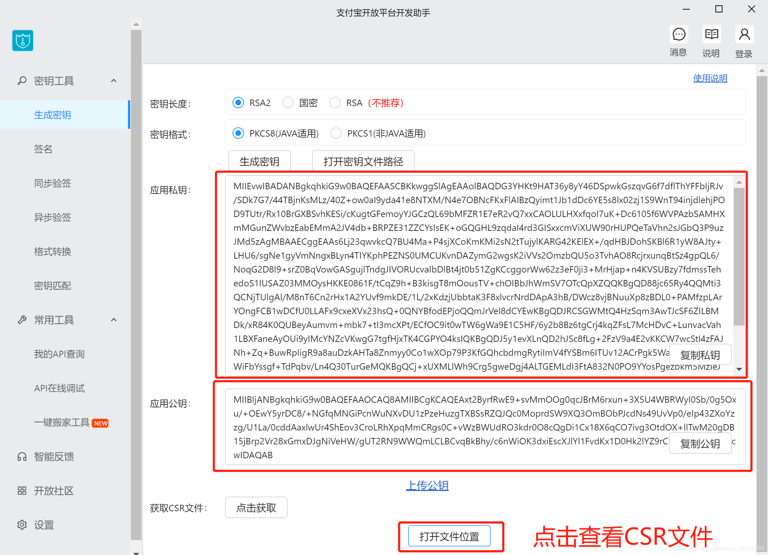Collapse the 常用工具 section chevron
This screenshot has width=768, height=555.
[114, 320]
